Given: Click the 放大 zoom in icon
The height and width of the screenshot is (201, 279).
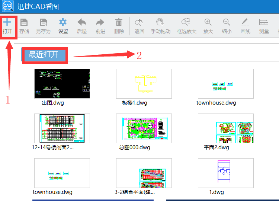Looking at the screenshot, I should tap(208, 22).
